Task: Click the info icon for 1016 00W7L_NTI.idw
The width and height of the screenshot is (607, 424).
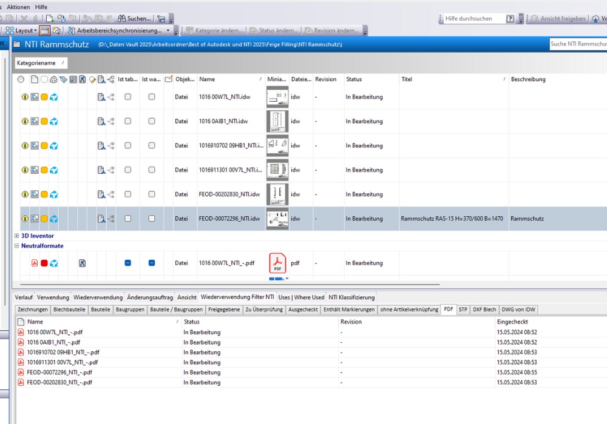Action: [x=25, y=97]
